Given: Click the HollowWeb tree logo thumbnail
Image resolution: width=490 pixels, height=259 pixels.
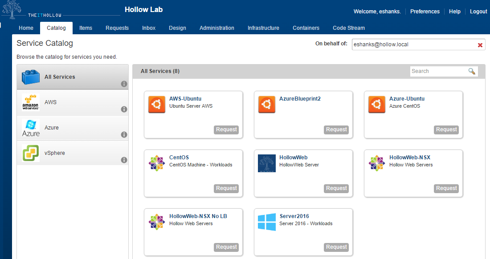Looking at the screenshot, I should 267,163.
